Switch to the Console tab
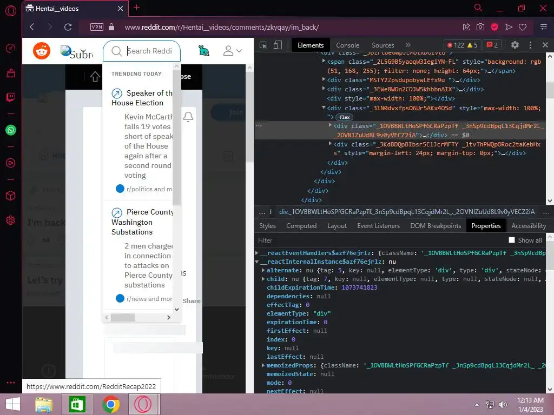This screenshot has width=554, height=415. (x=348, y=45)
